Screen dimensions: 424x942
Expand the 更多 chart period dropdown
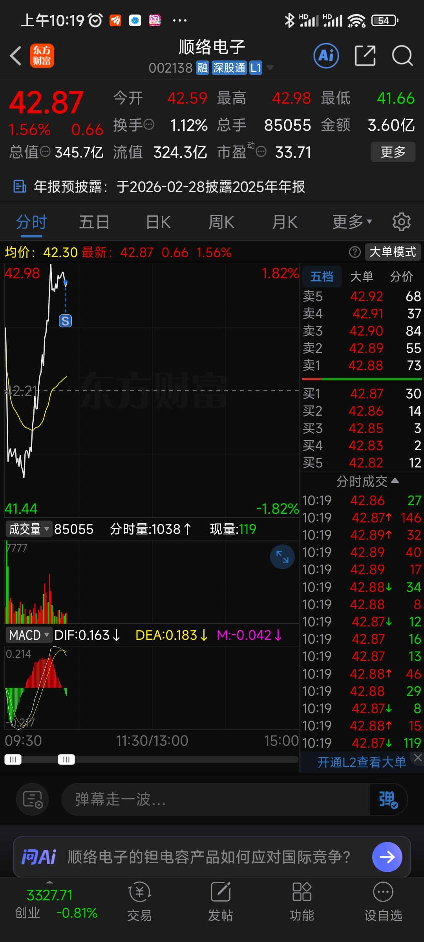(x=352, y=222)
